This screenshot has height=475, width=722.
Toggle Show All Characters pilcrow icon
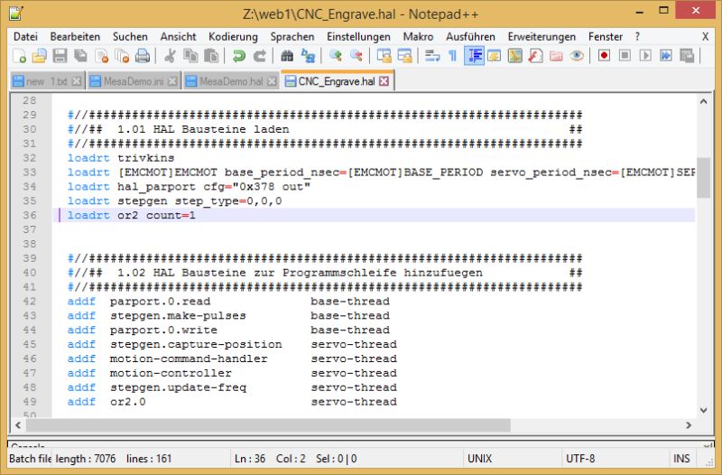453,56
